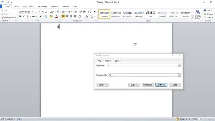This screenshot has height=121, width=215.
Task: Open Text Effects
Action: [46, 16]
